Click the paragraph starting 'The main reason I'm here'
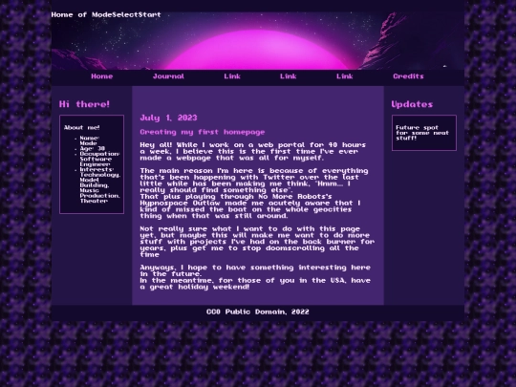 click(254, 193)
